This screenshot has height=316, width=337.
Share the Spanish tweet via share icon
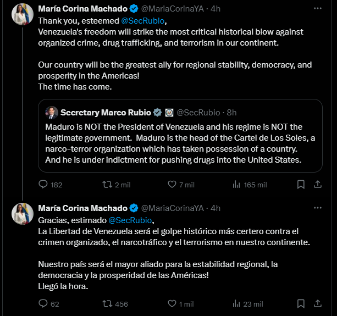[318, 303]
